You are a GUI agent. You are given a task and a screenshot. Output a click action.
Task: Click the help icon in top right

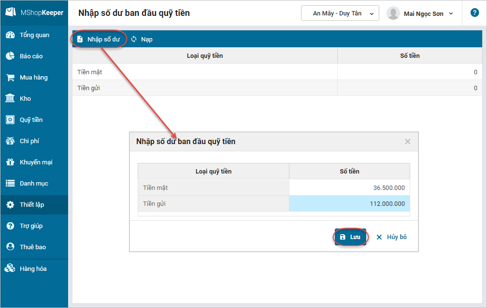pos(474,13)
